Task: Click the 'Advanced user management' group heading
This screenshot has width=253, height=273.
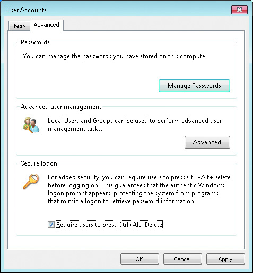Action: coord(61,107)
